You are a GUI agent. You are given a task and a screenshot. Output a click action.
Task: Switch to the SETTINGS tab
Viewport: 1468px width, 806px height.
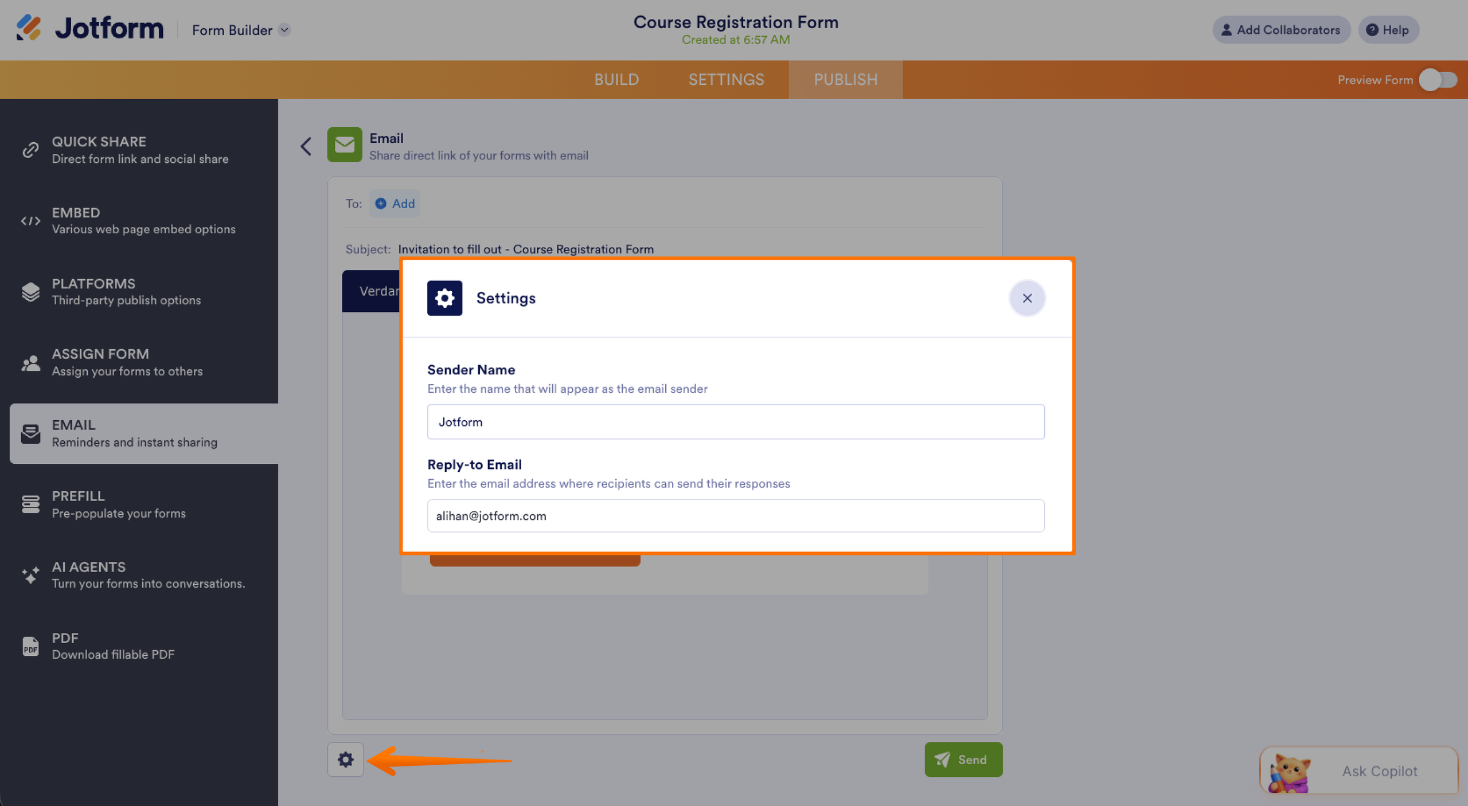726,80
